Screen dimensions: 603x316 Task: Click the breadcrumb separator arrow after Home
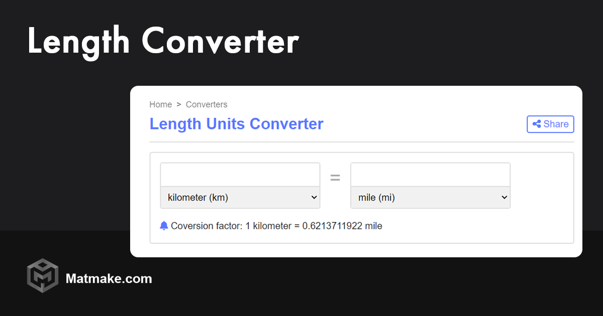(x=178, y=104)
